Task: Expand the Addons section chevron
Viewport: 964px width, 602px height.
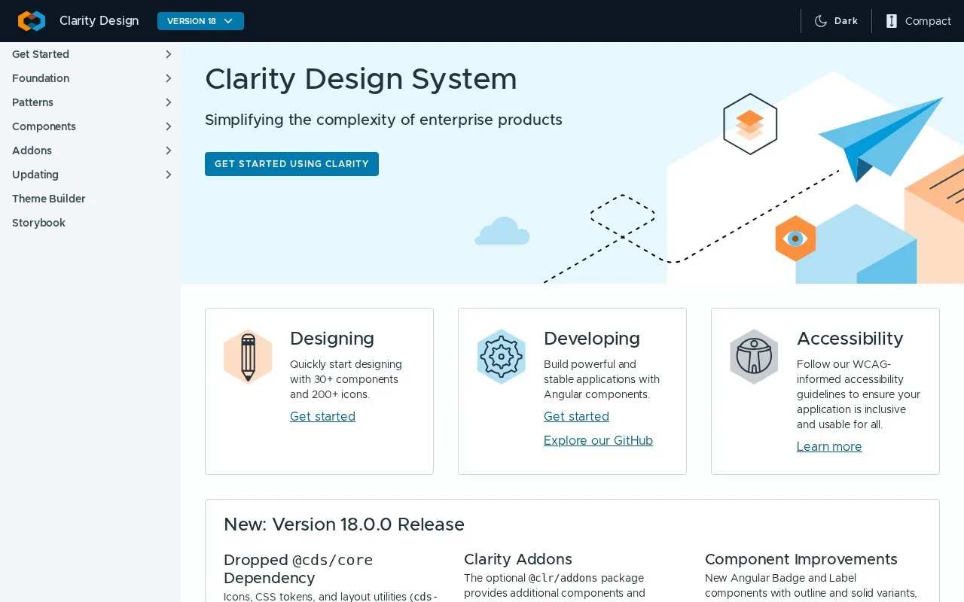Action: point(168,150)
